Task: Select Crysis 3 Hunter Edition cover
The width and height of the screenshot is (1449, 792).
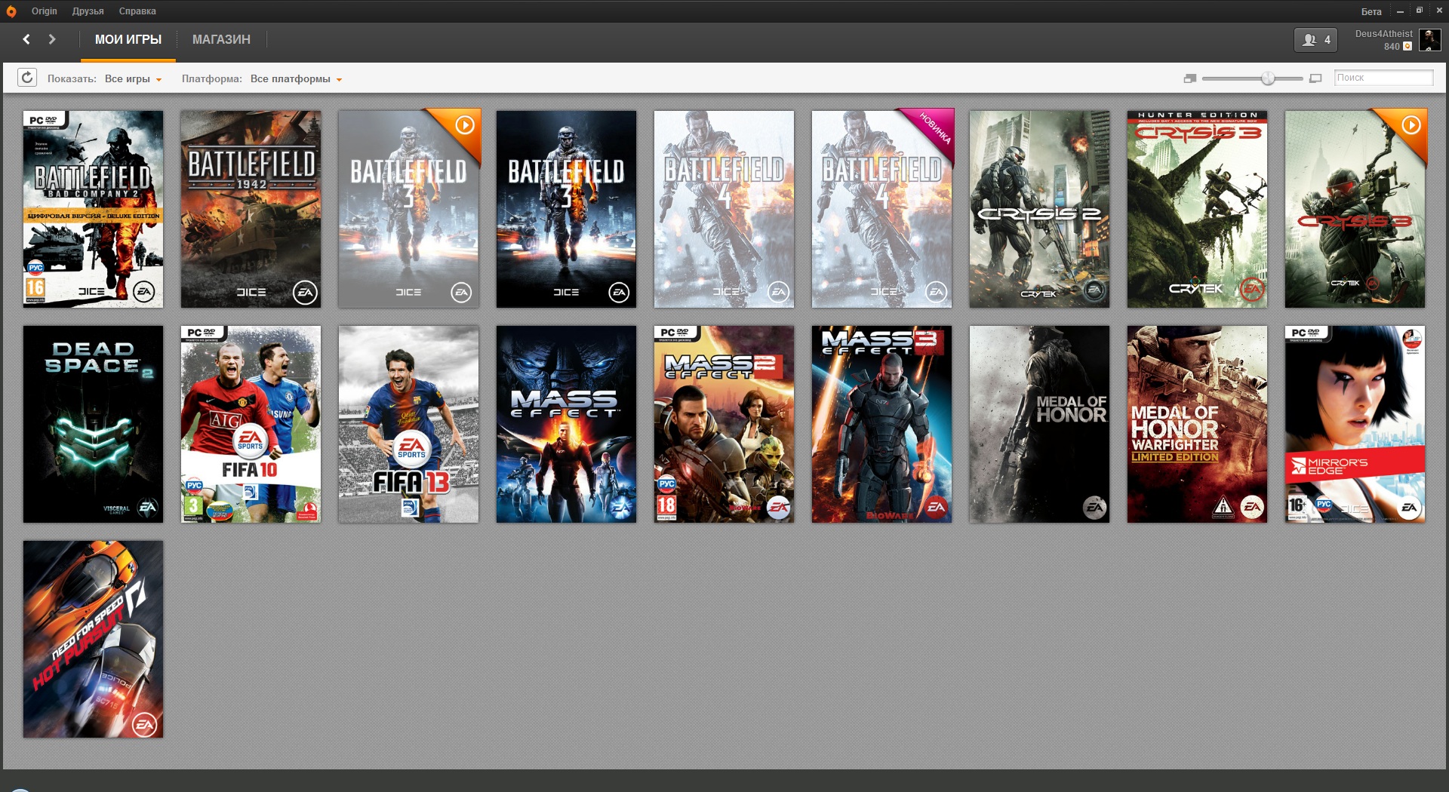Action: coord(1197,209)
